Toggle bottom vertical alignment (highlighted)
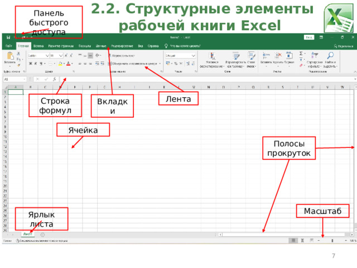 pyautogui.click(x=90, y=55)
